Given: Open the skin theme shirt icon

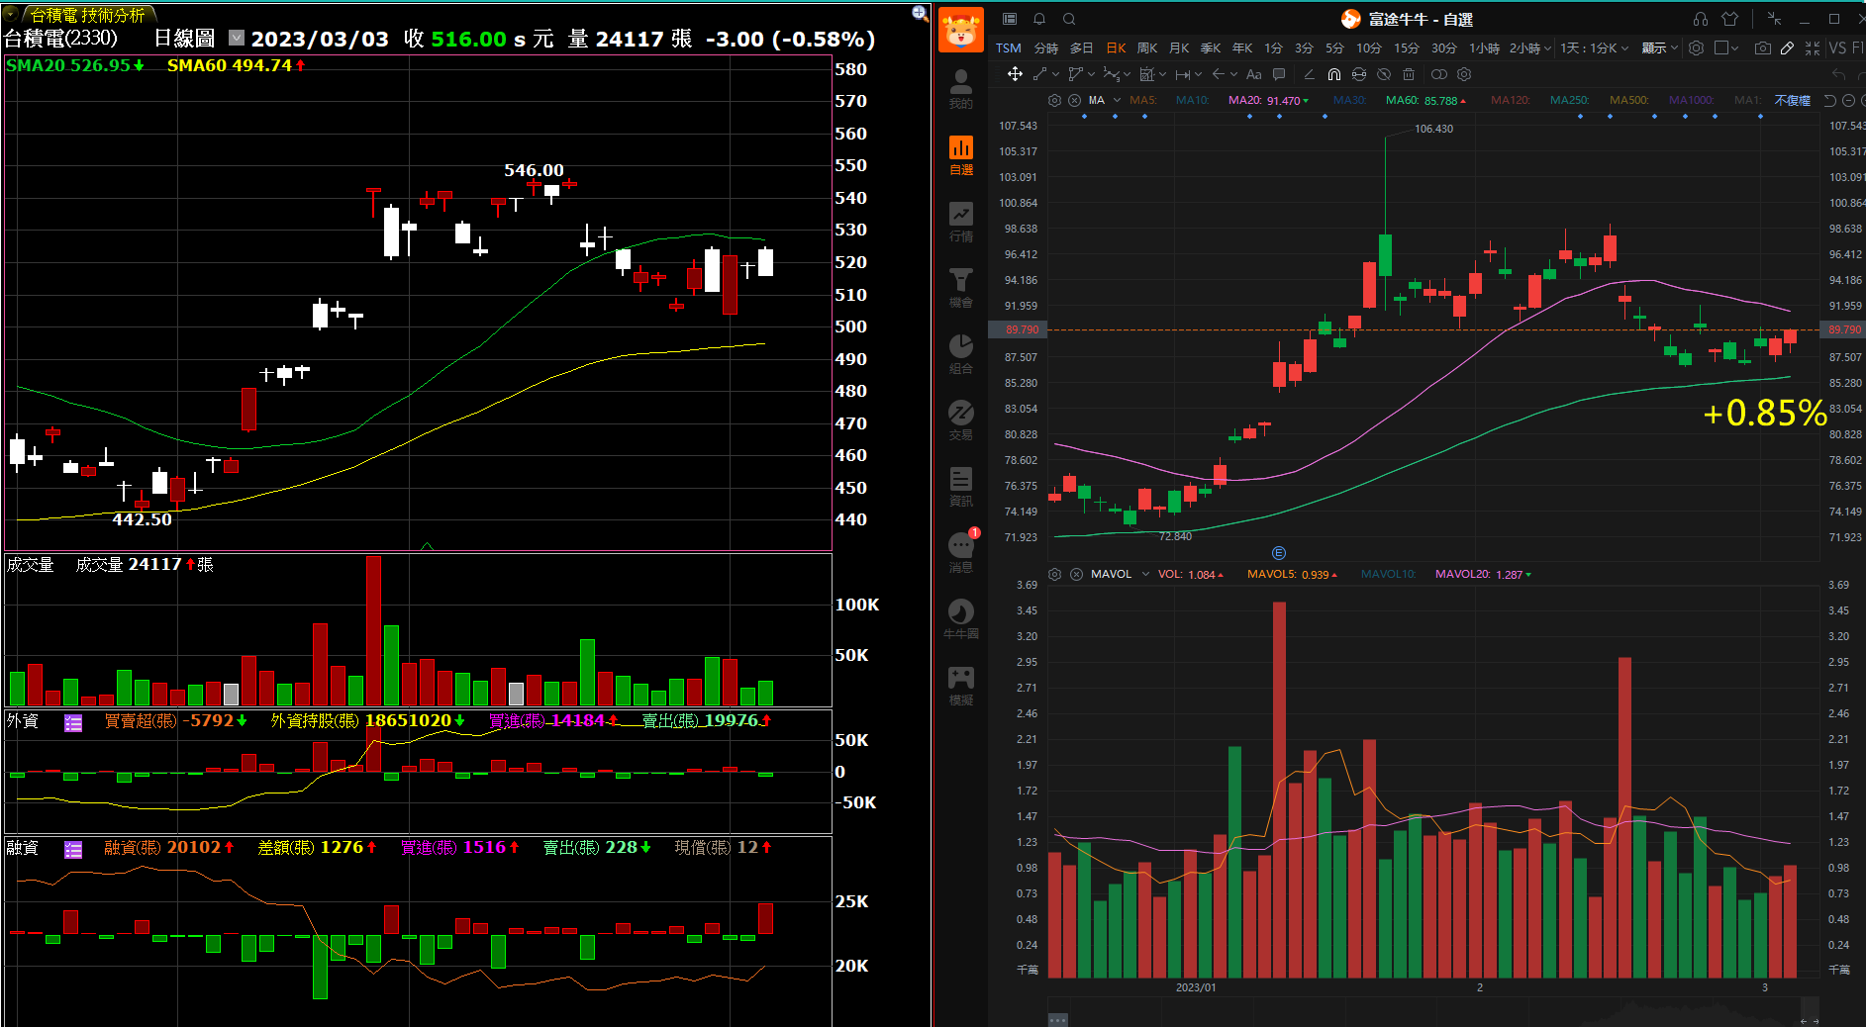Looking at the screenshot, I should [1729, 19].
